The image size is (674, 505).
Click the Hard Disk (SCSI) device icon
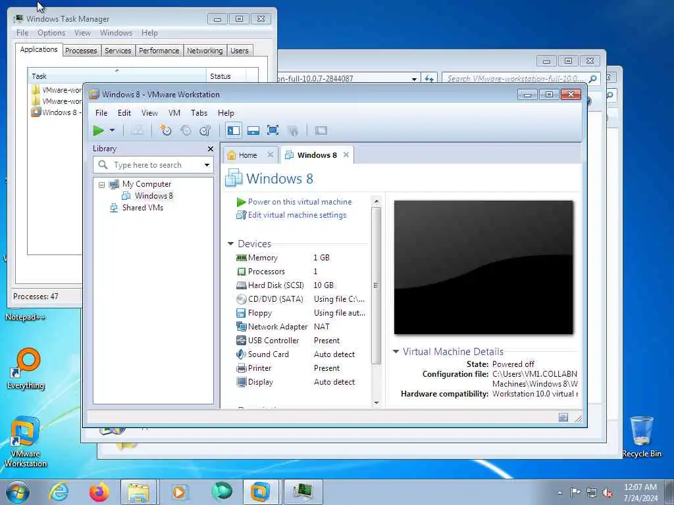[241, 285]
